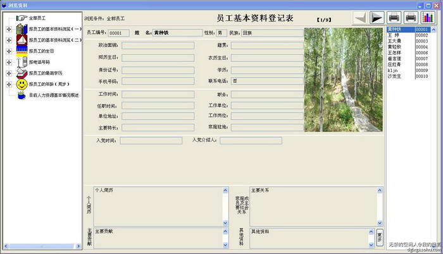
Task: Click the 职务 field
Action: 267,95
